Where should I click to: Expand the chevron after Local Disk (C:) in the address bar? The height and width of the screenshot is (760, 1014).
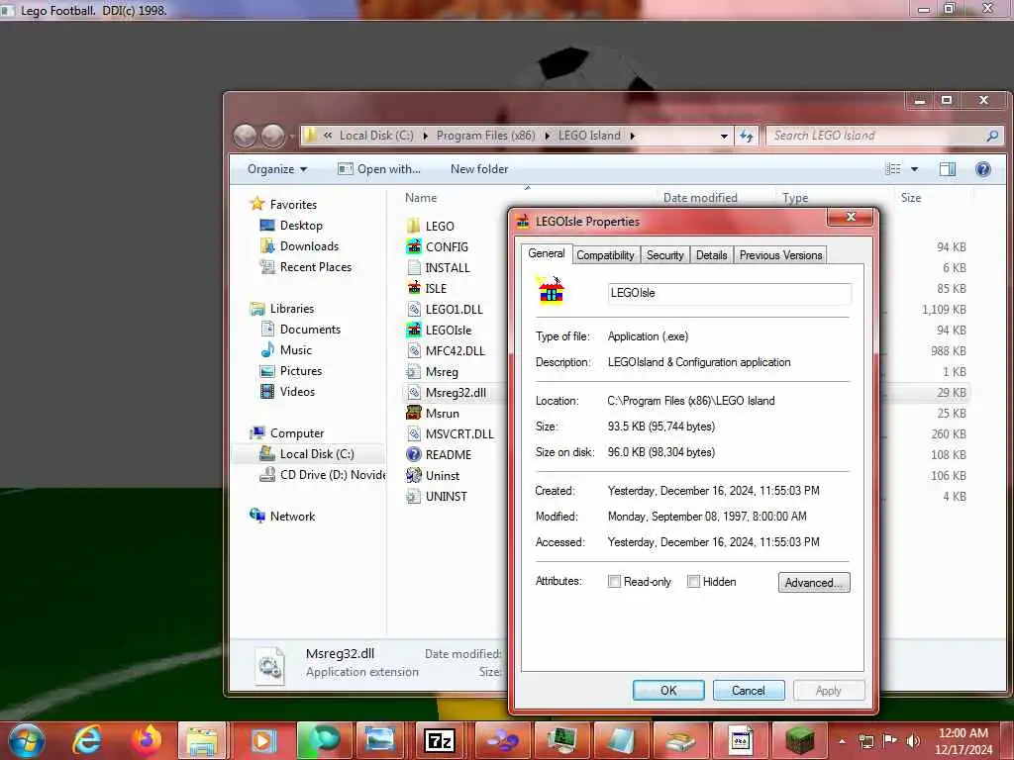(x=426, y=136)
